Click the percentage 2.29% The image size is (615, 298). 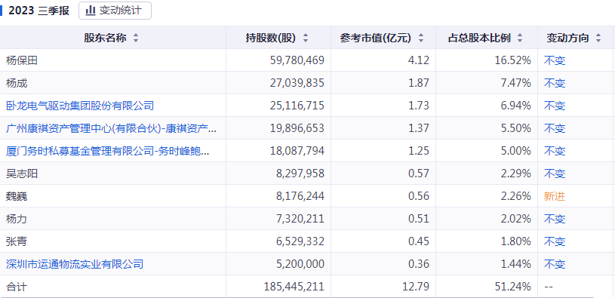point(515,174)
